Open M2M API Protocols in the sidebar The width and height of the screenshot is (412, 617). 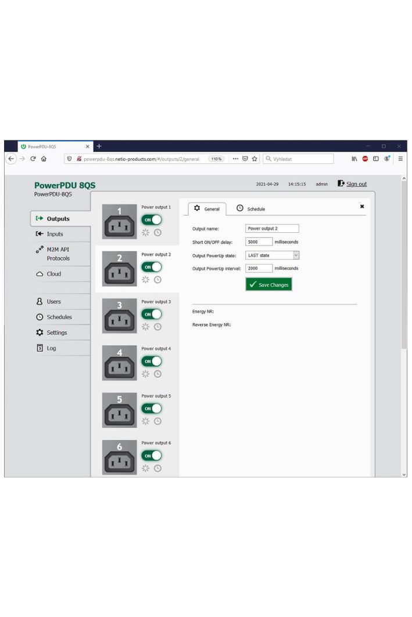58,254
